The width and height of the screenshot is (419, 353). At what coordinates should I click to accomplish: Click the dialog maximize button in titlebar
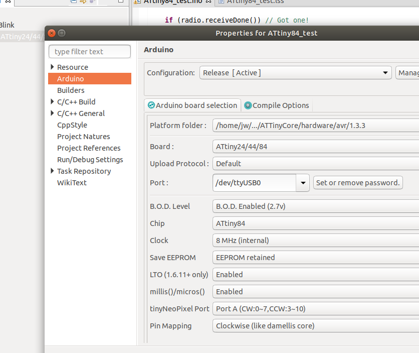(x=62, y=33)
